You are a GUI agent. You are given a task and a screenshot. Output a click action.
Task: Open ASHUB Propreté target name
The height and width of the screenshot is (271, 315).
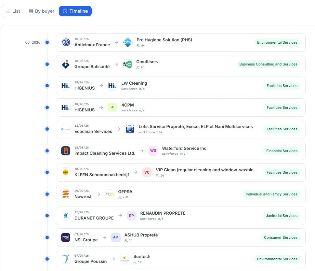141,235
